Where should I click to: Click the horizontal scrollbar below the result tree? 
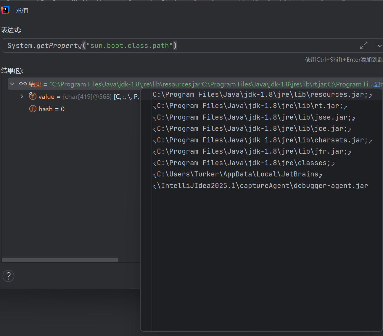tap(59, 260)
